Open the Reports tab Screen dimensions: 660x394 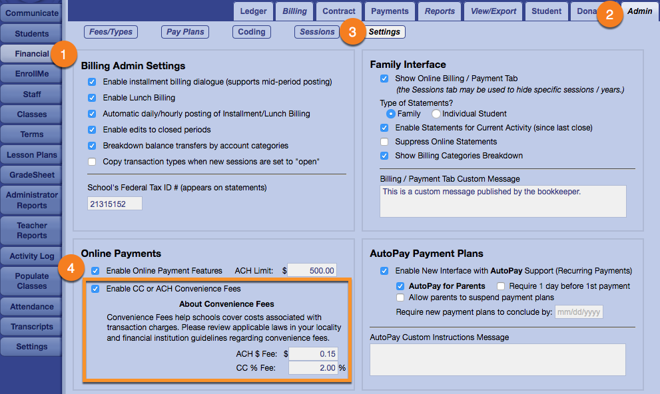440,11
